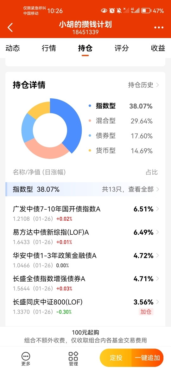Tap the muted bell status icon
Screen dimensions: 171x371
pos(119,11)
